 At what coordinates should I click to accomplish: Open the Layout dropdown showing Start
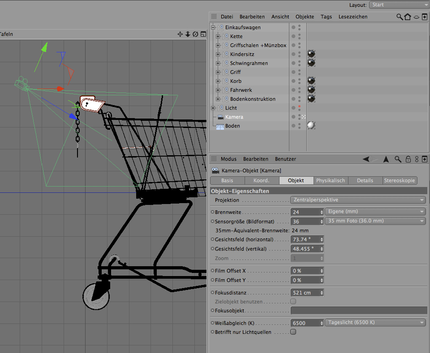tap(399, 5)
